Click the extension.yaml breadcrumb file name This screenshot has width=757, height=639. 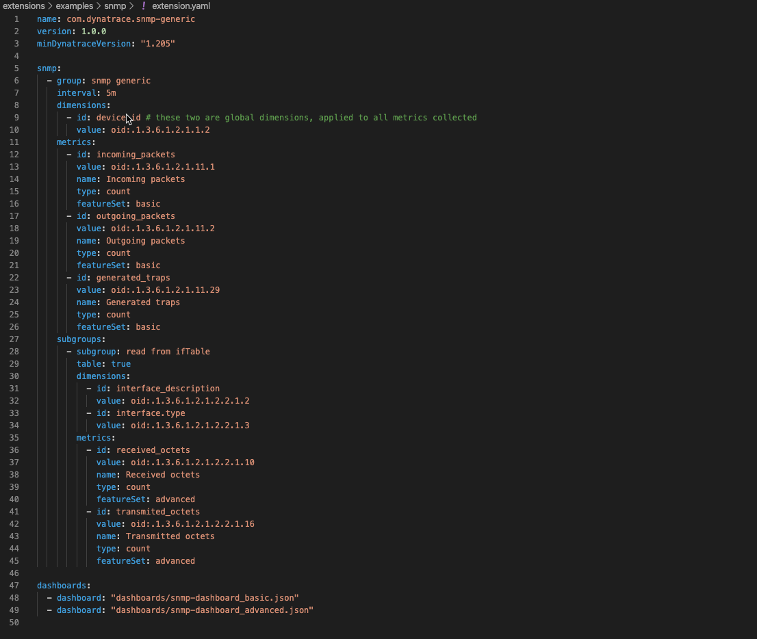coord(181,5)
